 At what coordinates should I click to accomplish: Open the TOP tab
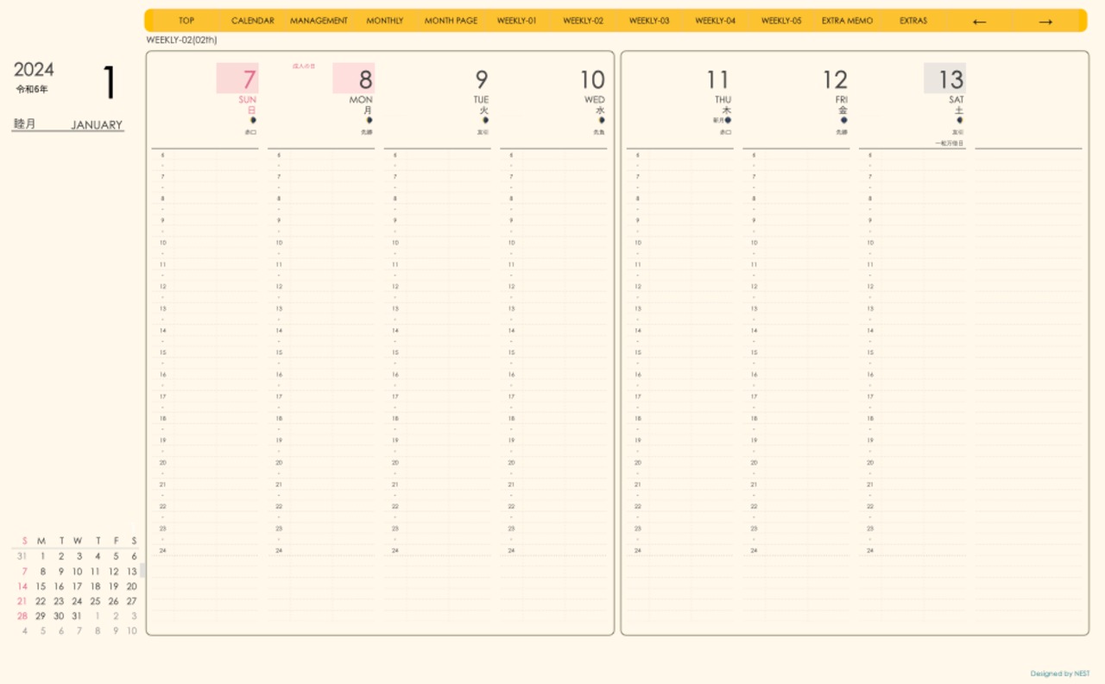coord(186,21)
